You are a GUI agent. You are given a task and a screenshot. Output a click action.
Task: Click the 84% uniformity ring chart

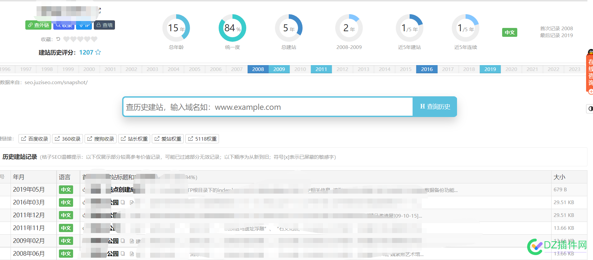(x=232, y=28)
